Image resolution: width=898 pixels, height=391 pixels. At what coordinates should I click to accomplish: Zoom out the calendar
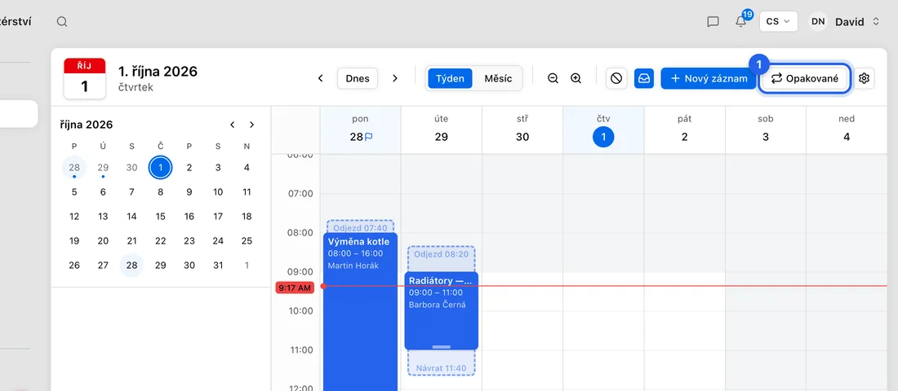coord(553,78)
